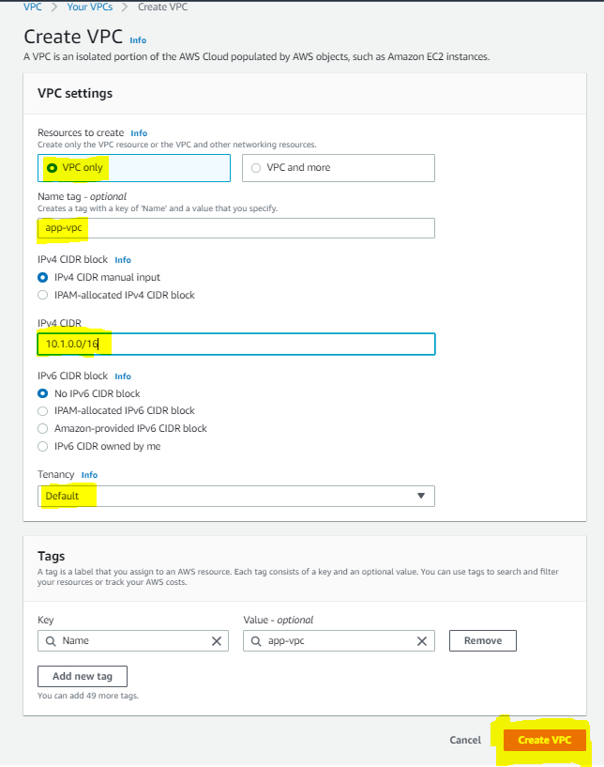Screen dimensions: 604x767
Task: Open the VPC breadcrumb link
Action: click(x=31, y=7)
